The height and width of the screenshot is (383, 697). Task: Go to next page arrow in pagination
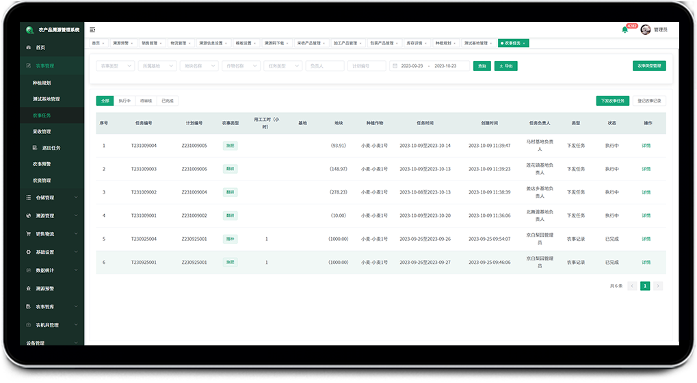[x=658, y=286]
